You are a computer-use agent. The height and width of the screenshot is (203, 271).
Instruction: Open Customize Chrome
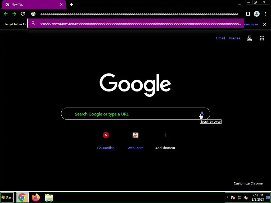coord(248,183)
